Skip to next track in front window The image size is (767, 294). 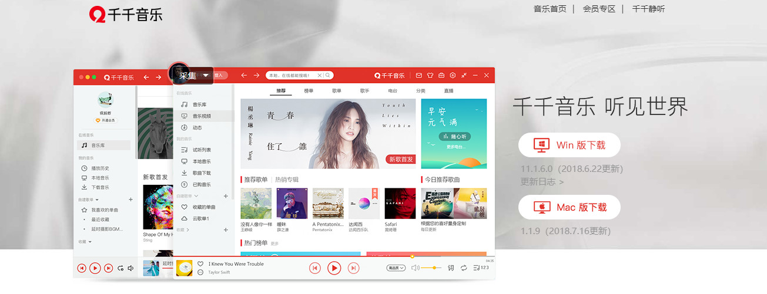tap(353, 268)
